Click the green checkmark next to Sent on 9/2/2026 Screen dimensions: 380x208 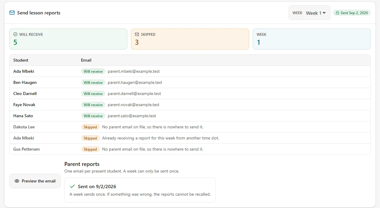point(72,186)
